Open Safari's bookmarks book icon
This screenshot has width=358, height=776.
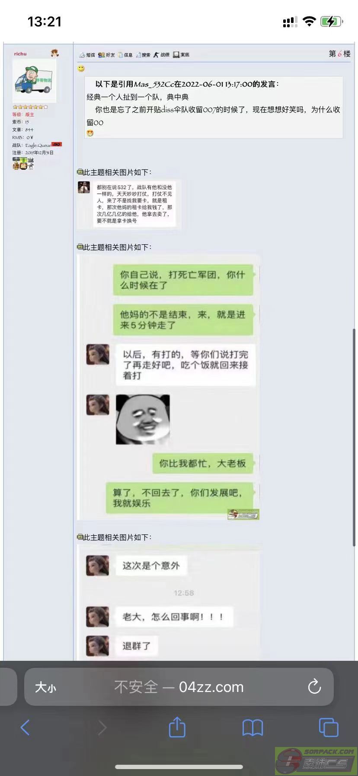(x=253, y=728)
